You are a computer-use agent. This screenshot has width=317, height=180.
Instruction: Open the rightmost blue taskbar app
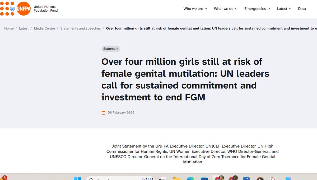tap(287, 178)
